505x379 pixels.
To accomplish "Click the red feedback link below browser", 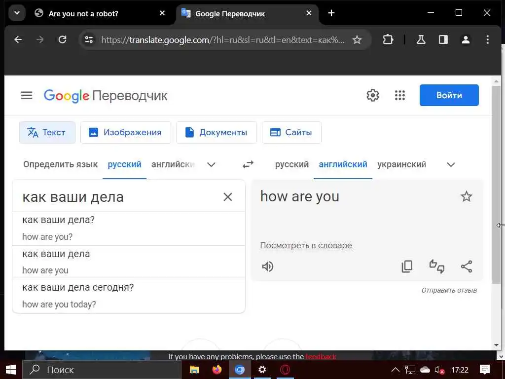I will tap(321, 356).
